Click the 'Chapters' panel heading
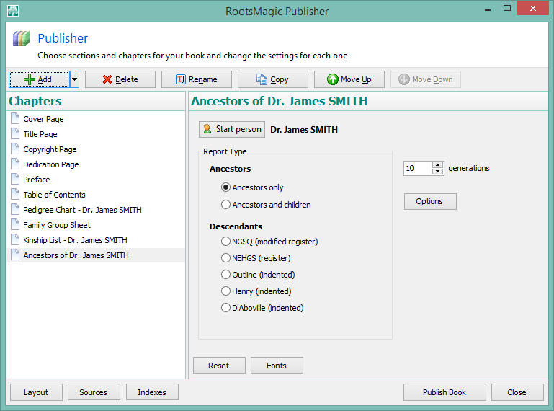 [35, 101]
